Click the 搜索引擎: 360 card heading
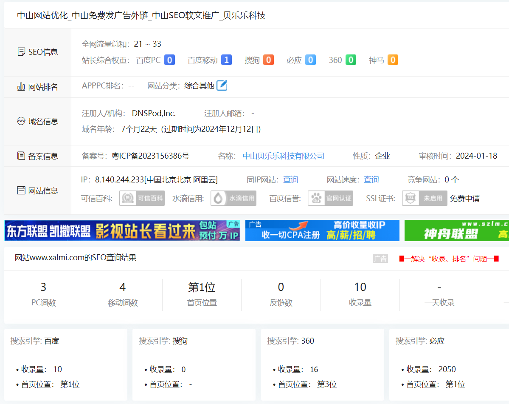 click(290, 341)
